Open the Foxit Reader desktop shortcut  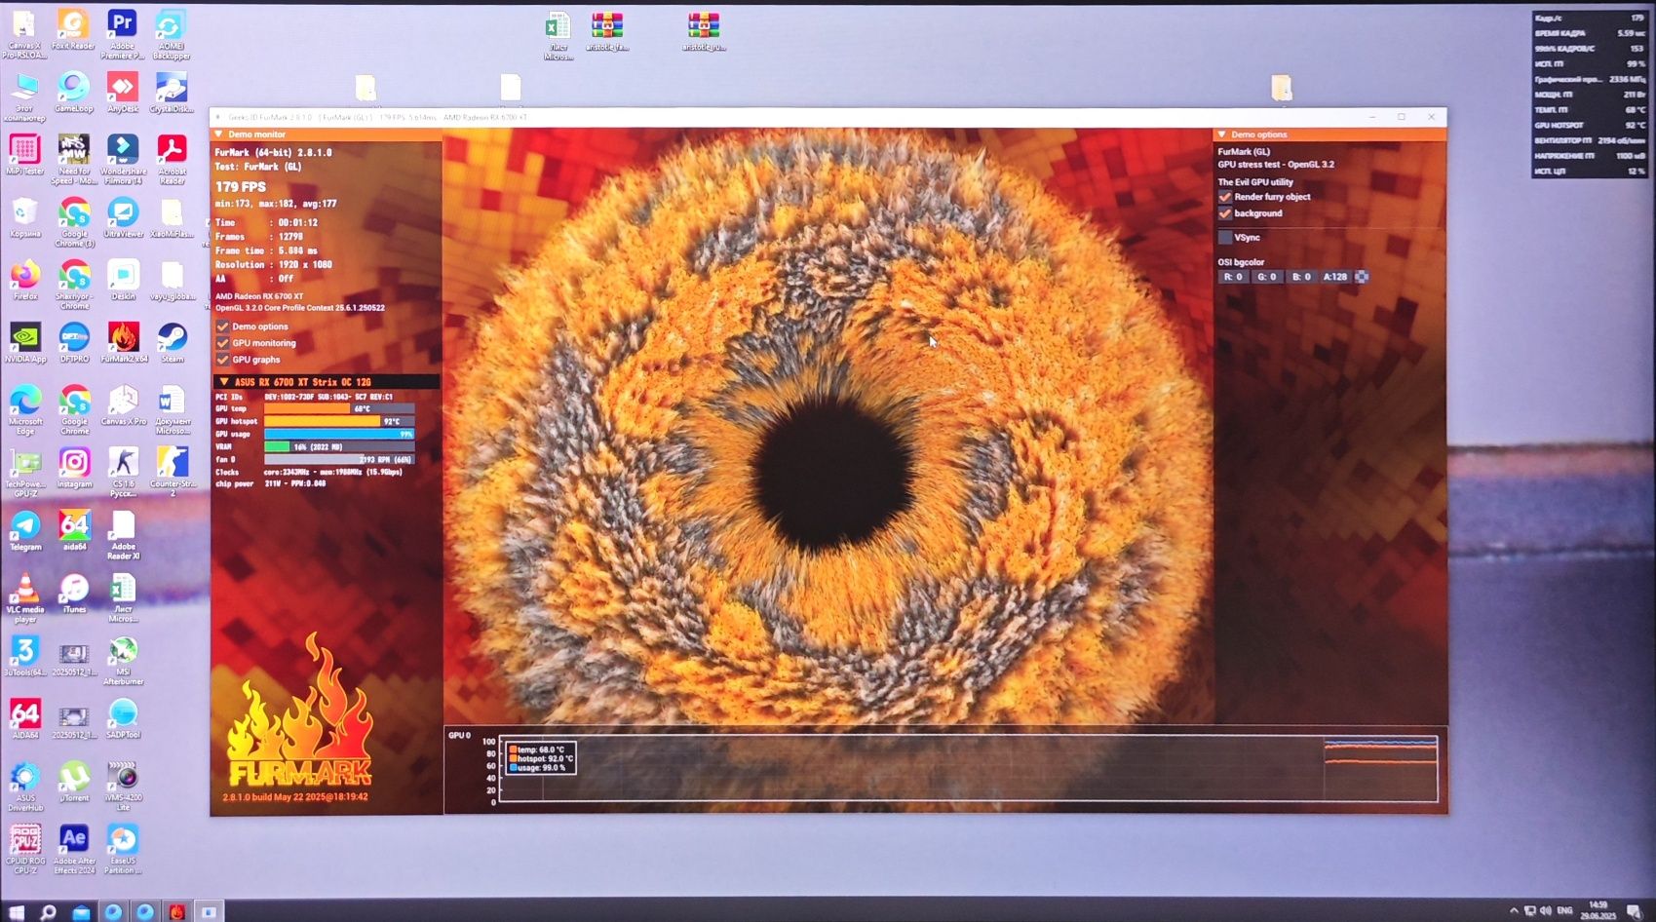point(73,29)
